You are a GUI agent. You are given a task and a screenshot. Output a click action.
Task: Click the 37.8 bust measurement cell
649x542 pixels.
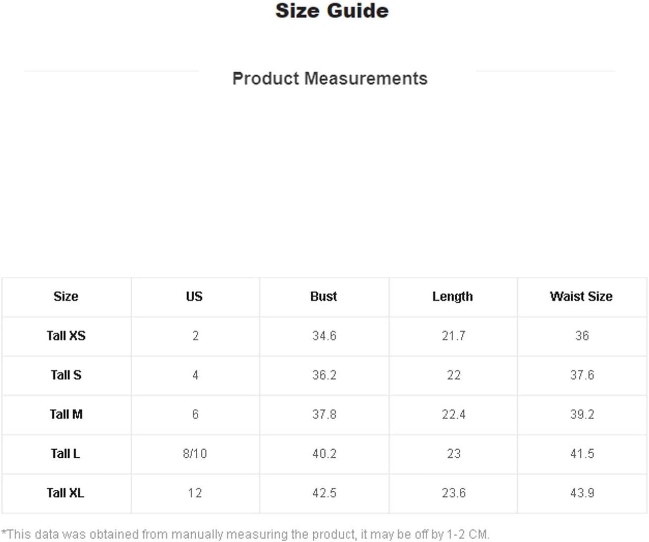pyautogui.click(x=324, y=414)
